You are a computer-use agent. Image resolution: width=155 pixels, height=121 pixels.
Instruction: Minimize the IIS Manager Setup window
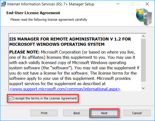tap(118, 4)
